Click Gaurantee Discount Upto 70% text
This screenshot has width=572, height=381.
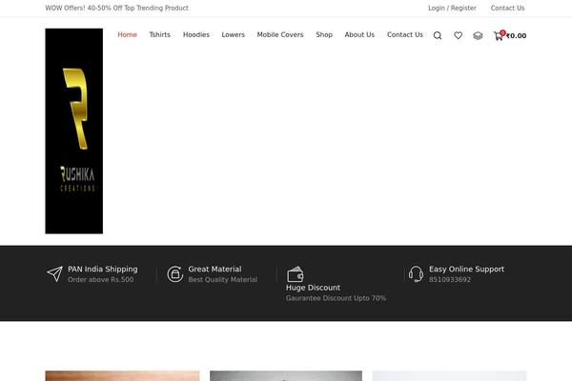tap(336, 298)
